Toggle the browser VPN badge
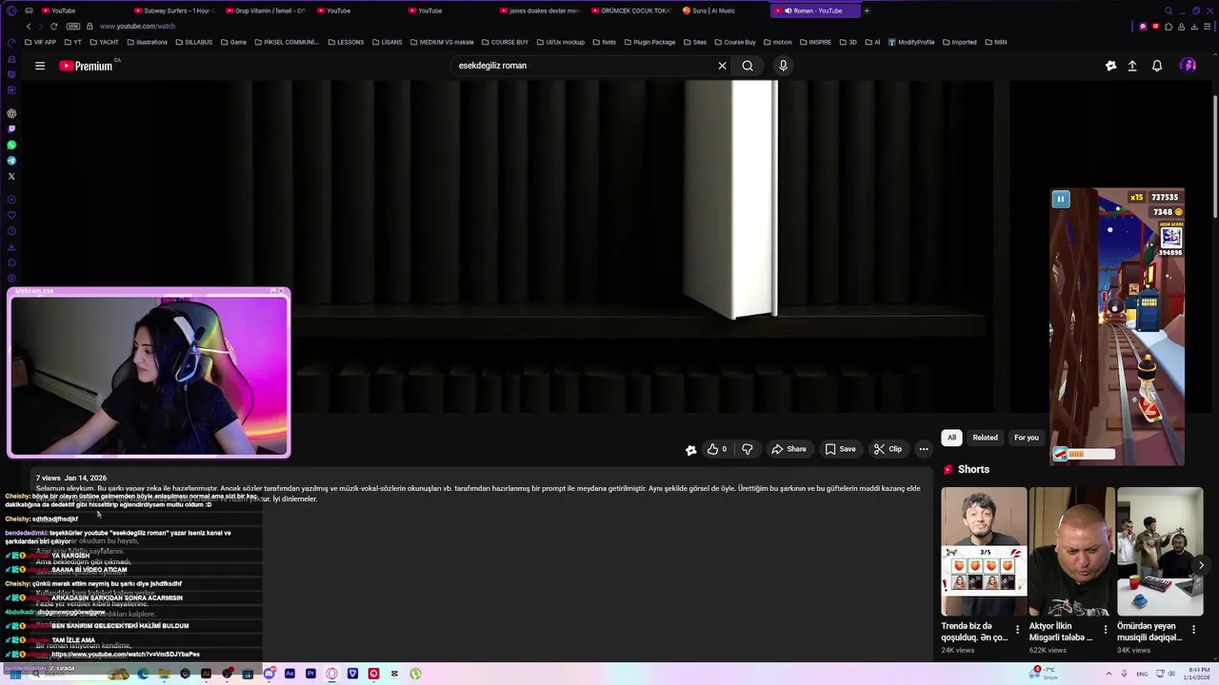Screen dimensions: 1219x685 [x=73, y=26]
